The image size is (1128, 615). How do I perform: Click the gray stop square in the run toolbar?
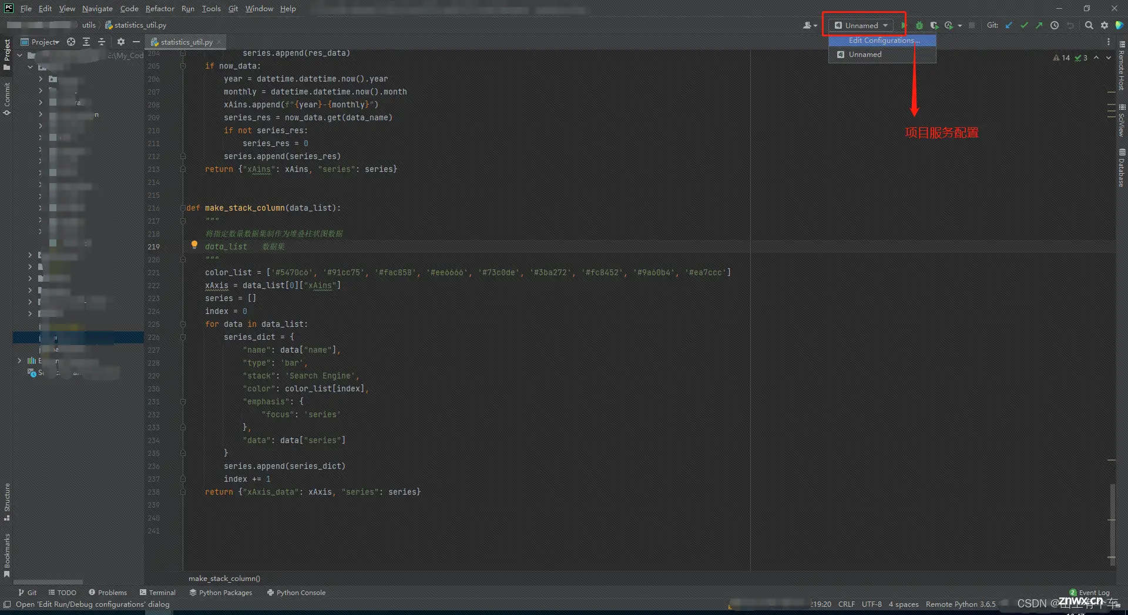pyautogui.click(x=972, y=25)
